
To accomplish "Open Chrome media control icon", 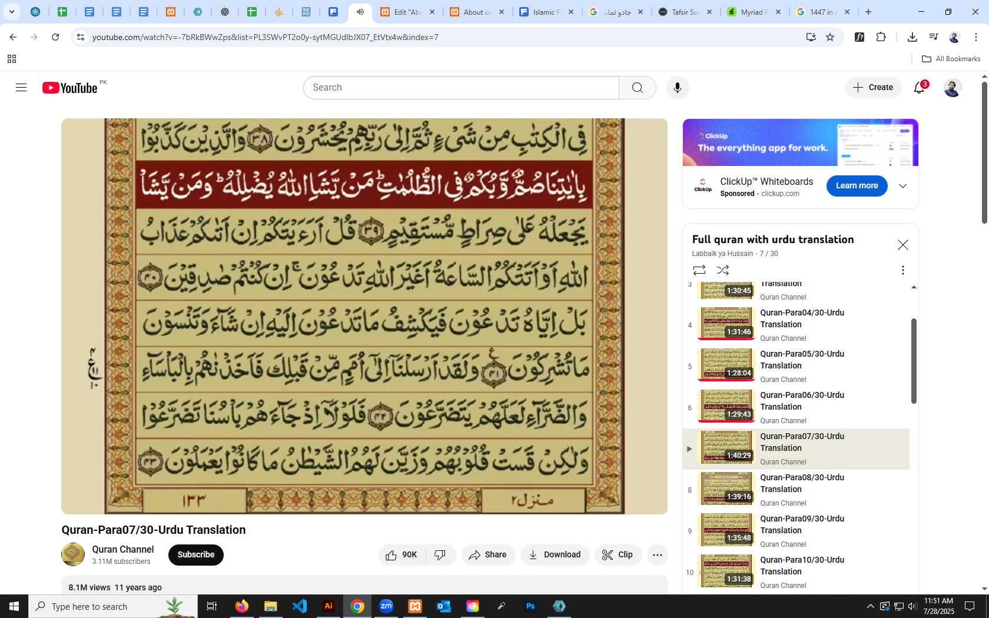I will (x=933, y=37).
